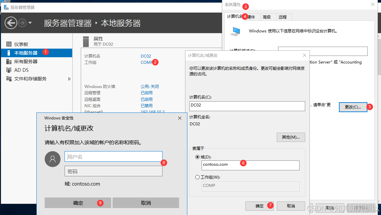Open the navigation history dropdown arrow
381x215 pixels.
pos(30,23)
